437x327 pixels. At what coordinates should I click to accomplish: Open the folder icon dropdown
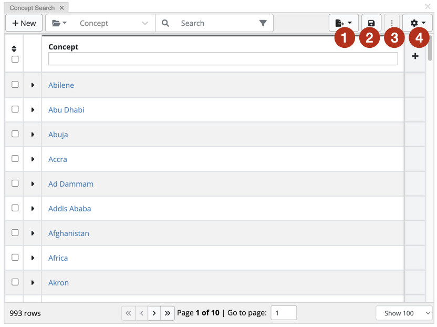(59, 23)
